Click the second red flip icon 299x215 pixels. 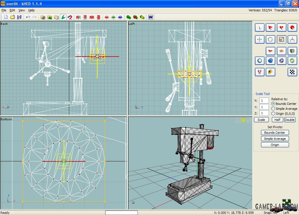click(85, 17)
